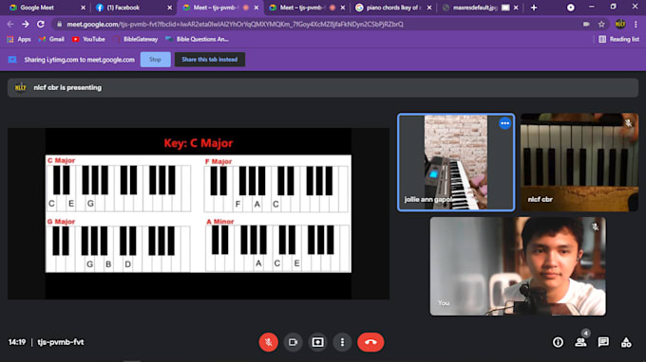Bookmark this tab with the star icon
This screenshot has height=362, width=646.
coord(601,25)
